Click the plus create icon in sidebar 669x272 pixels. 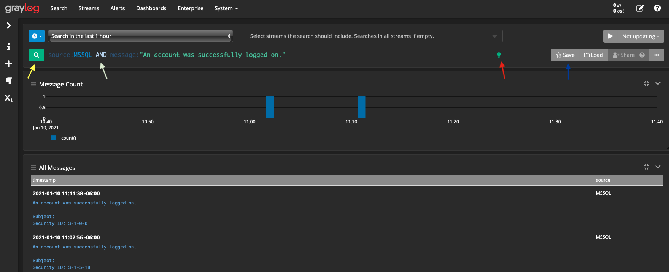coord(9,64)
